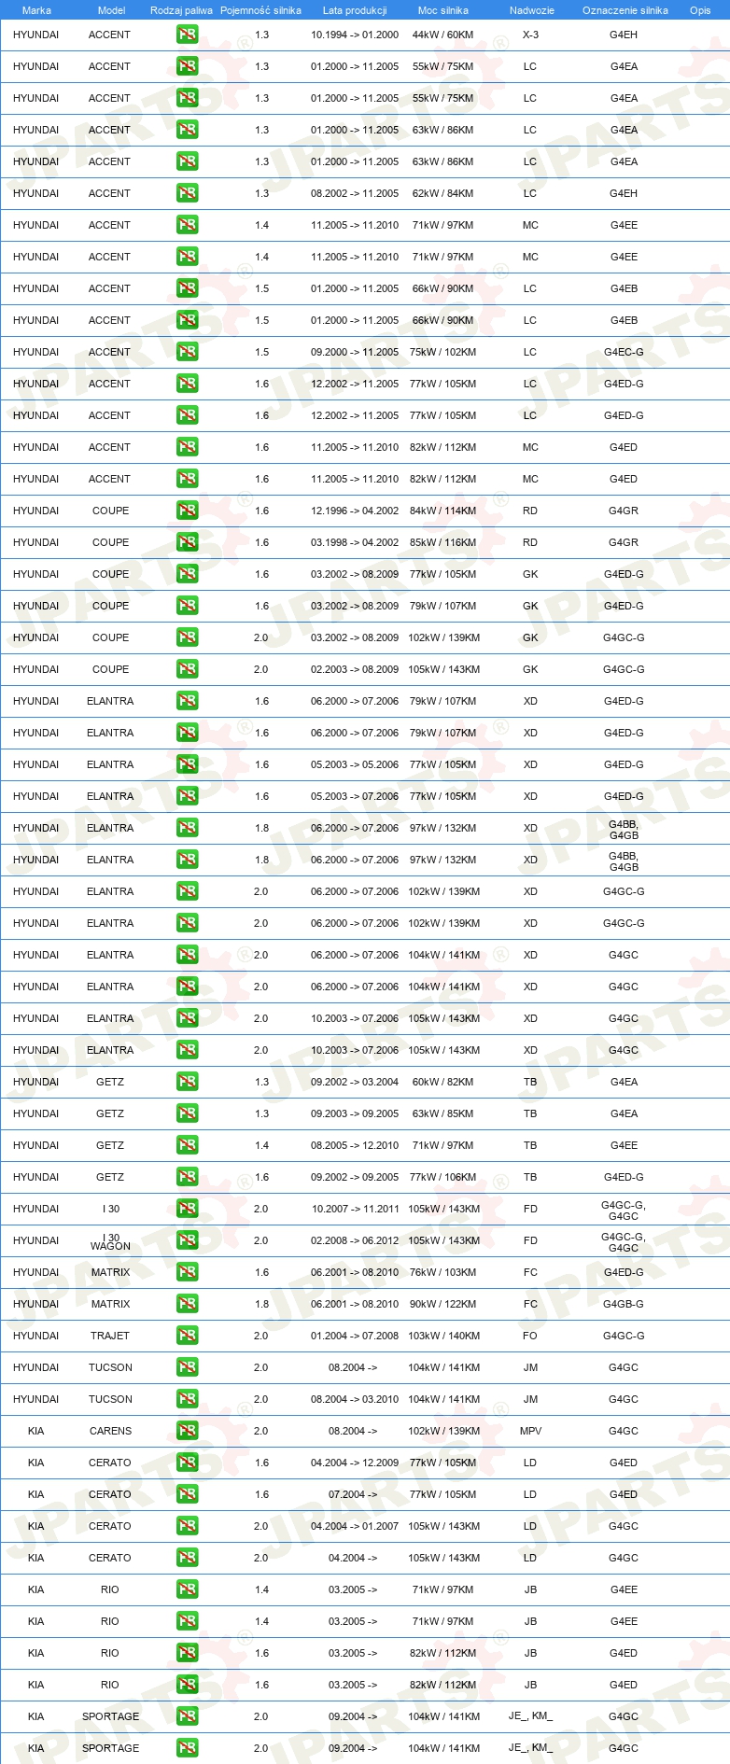
Task: Click fuel icon in Getz 77kW / 106KM row
Action: coord(187,1177)
